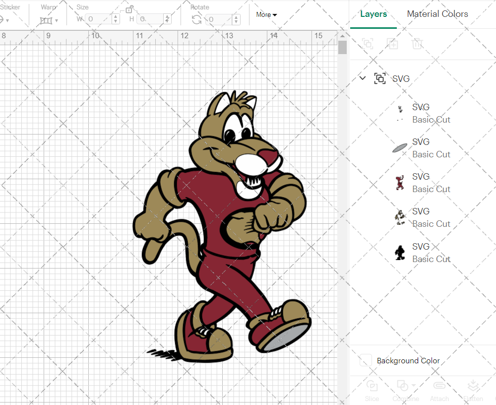496x405 pixels.
Task: Toggle the size aspect ratio lock
Action: coord(129,9)
